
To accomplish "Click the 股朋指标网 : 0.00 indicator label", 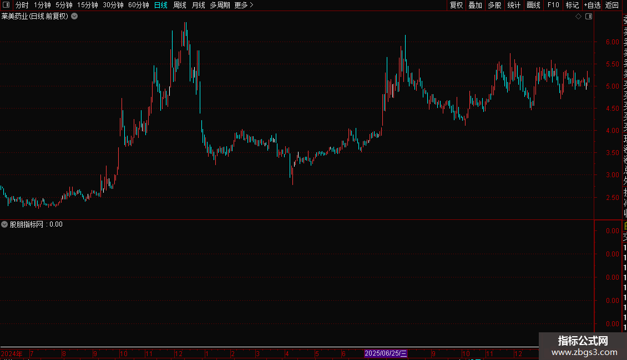I will (36, 224).
